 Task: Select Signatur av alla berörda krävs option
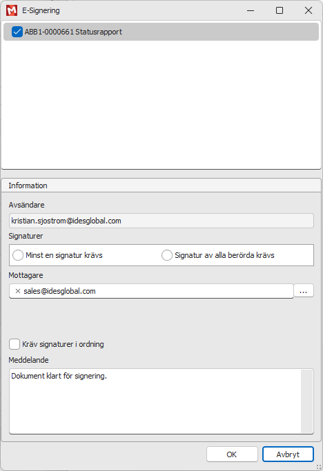click(167, 255)
